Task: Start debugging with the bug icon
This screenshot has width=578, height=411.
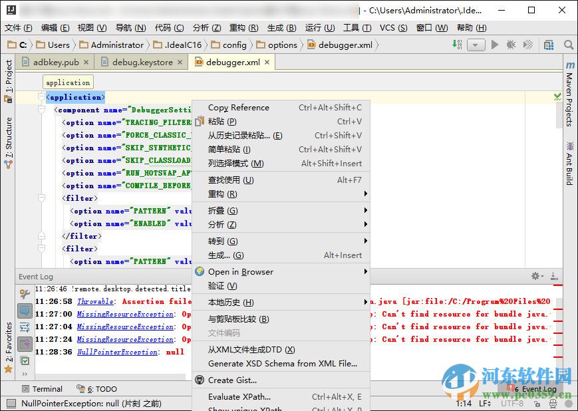Action: point(509,45)
